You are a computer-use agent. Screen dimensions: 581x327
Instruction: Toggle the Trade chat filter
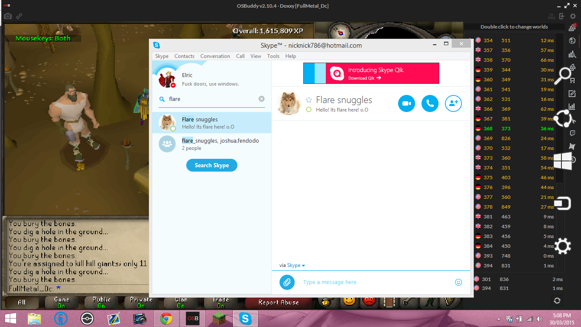click(221, 302)
